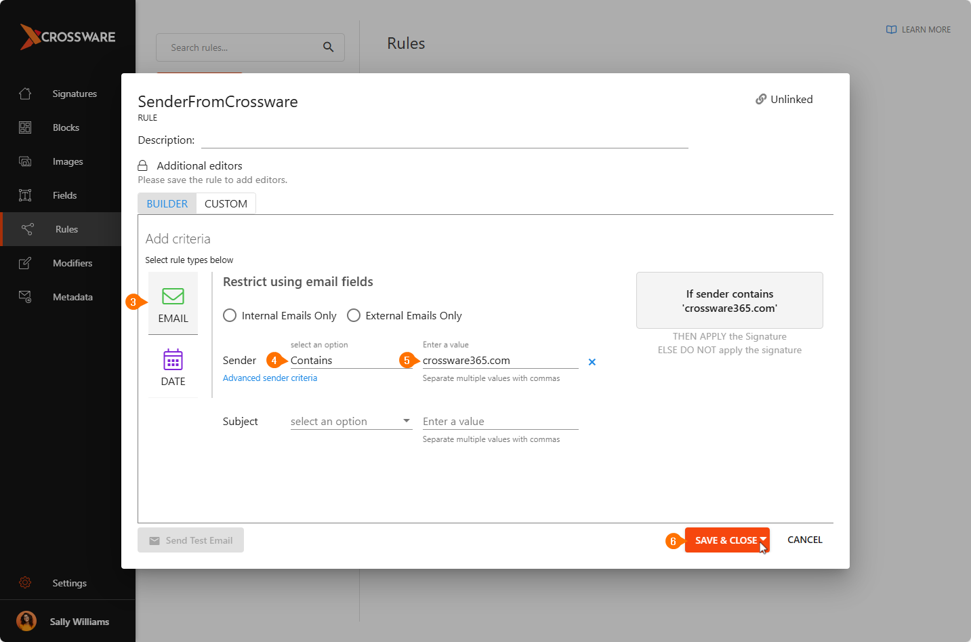
Task: Select External Emails Only radio button
Action: 354,316
